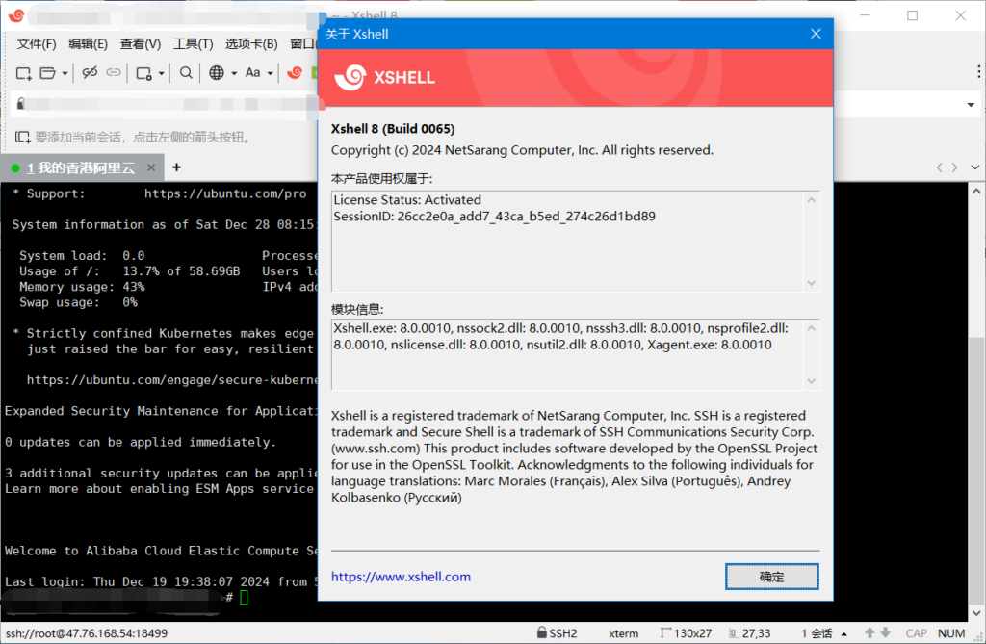Click the Open Session folder icon
The height and width of the screenshot is (644, 986).
coord(47,73)
